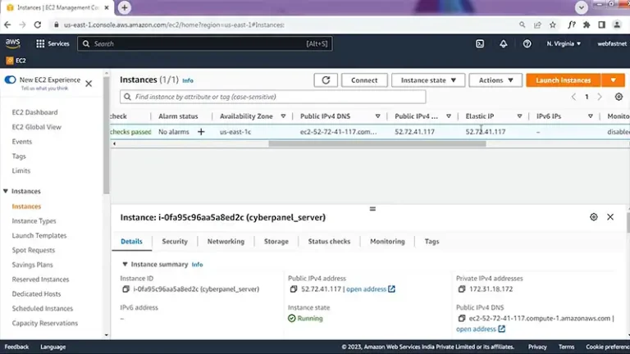This screenshot has height=354, width=630.
Task: Open the external link icon beside the Public IPv4 address
Action: point(392,289)
